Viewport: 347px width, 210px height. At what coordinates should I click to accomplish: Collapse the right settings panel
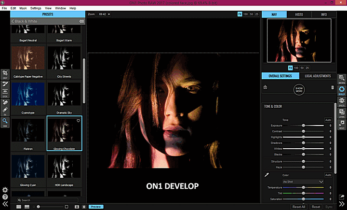[x=342, y=204]
